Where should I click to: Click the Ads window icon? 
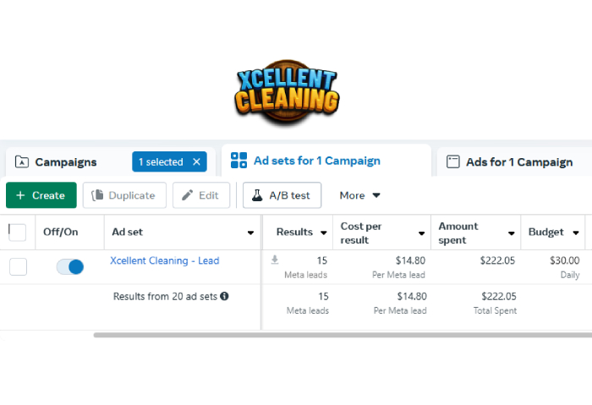(452, 161)
